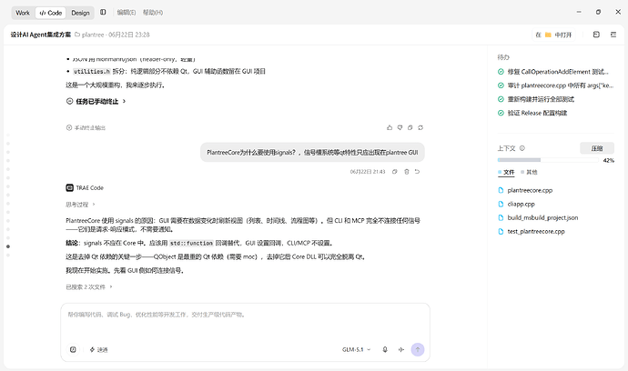Click the 06月22日 21:43 message timestamp
Screen dimensions: 628x371
point(368,172)
